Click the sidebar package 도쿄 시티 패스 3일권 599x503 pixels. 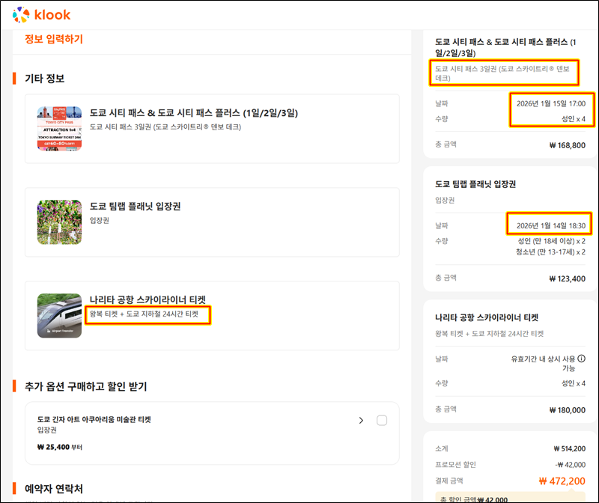pyautogui.click(x=502, y=73)
